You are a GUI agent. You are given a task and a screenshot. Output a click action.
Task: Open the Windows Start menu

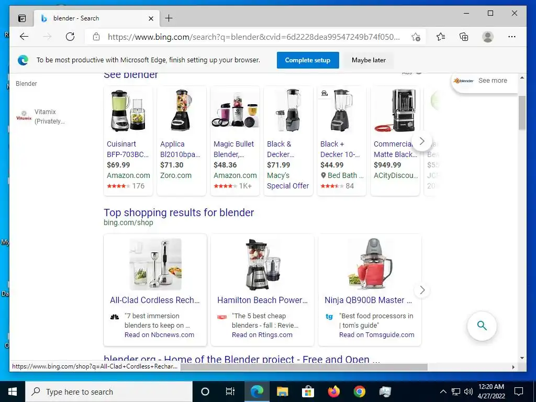[x=13, y=392]
